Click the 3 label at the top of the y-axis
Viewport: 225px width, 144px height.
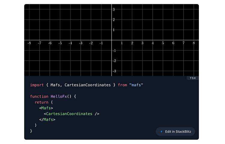point(114,9)
